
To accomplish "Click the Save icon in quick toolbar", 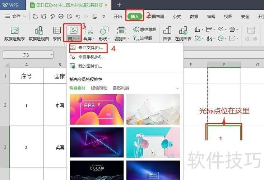I will (x=44, y=16).
